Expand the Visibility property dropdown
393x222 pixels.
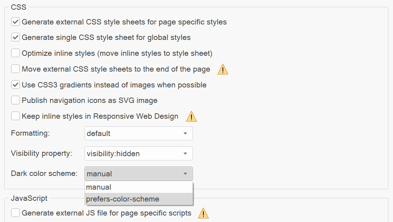[x=138, y=154]
